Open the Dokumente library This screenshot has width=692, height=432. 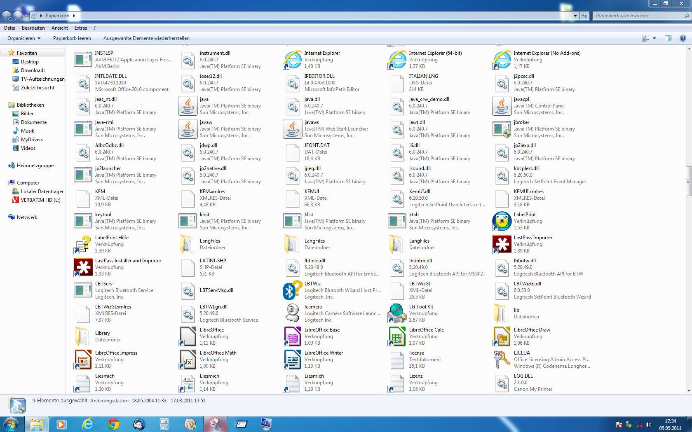34,122
